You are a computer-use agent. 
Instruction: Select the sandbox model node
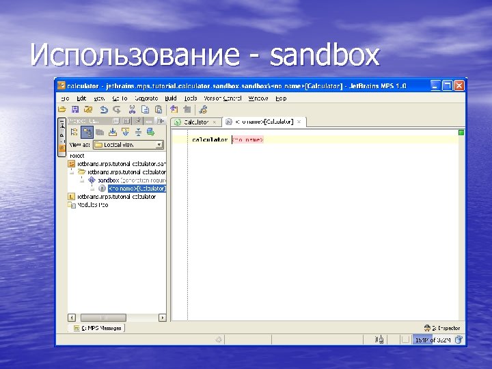click(x=127, y=180)
